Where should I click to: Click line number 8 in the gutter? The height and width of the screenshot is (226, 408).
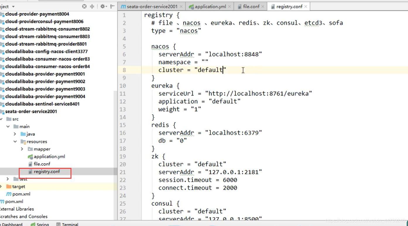(124, 70)
